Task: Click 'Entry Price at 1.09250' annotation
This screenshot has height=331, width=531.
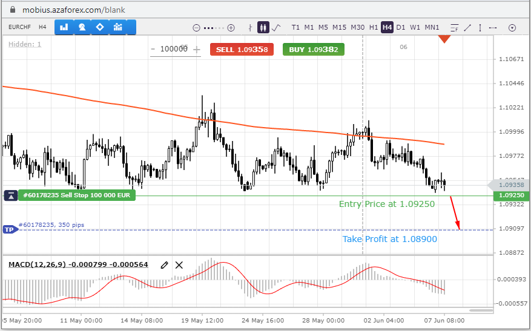Action: point(387,204)
